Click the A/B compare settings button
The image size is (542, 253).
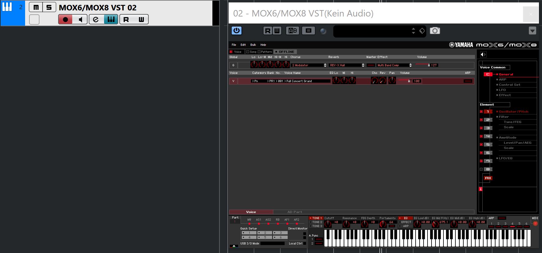click(x=293, y=31)
